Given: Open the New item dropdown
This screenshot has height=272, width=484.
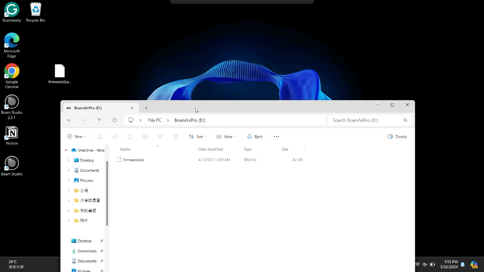Looking at the screenshot, I should click(77, 136).
